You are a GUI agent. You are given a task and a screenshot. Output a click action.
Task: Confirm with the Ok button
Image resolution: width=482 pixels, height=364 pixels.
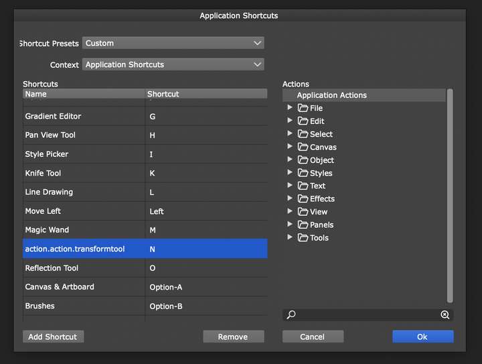pyautogui.click(x=422, y=337)
